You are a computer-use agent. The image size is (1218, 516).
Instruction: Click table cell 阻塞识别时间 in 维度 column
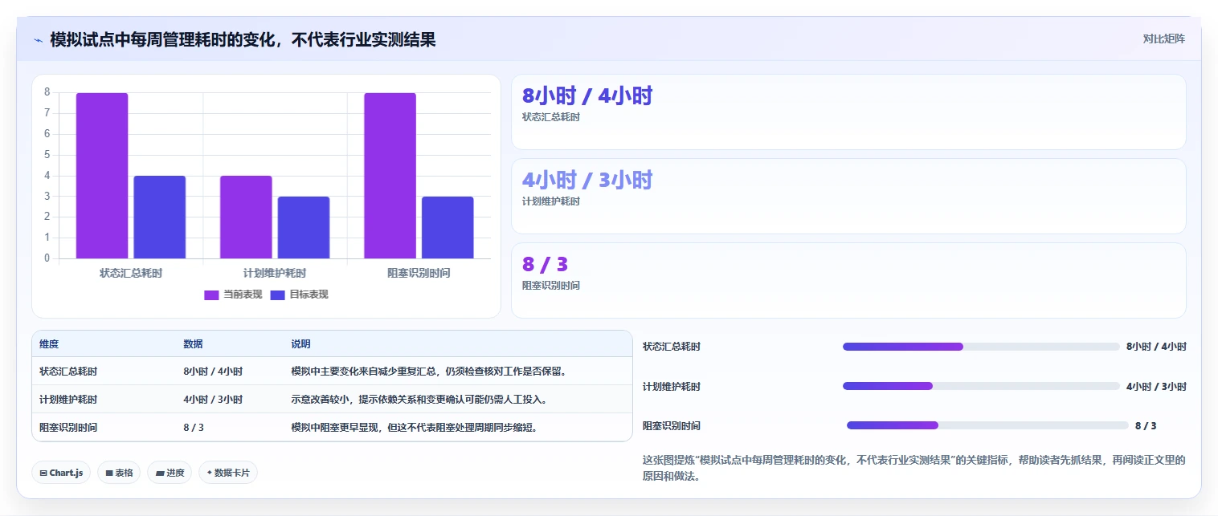point(68,428)
